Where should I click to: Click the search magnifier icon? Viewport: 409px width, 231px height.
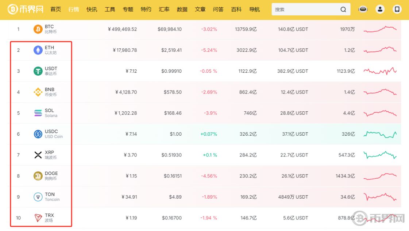(x=343, y=9)
